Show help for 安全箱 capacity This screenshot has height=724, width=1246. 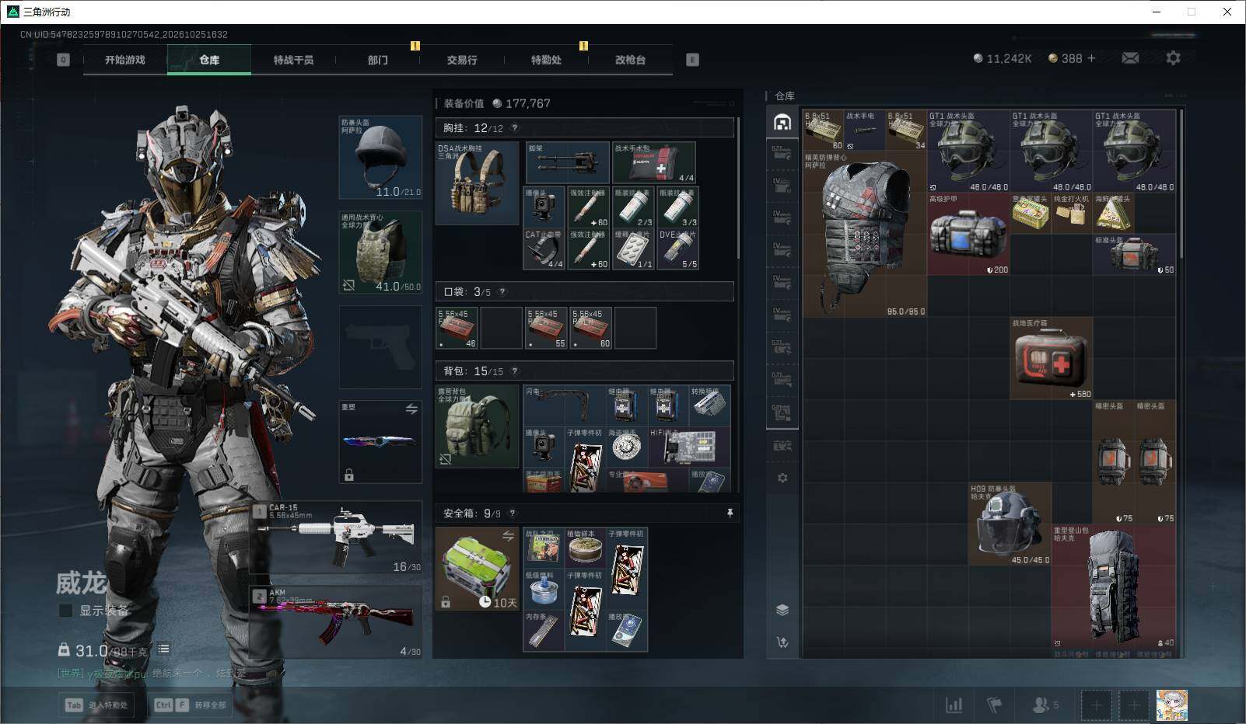[x=512, y=513]
